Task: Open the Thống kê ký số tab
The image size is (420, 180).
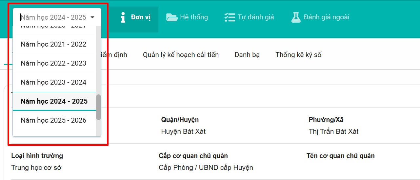Action: [x=298, y=55]
